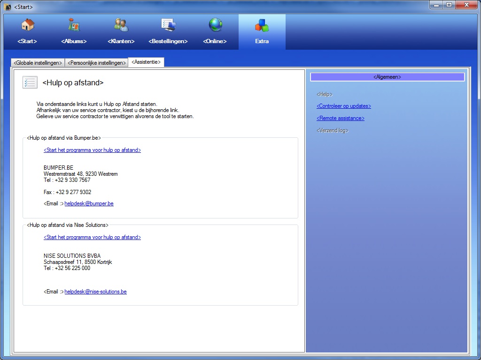The height and width of the screenshot is (360, 481).
Task: Switch to Persoonlijke instellingen tab
Action: point(97,63)
